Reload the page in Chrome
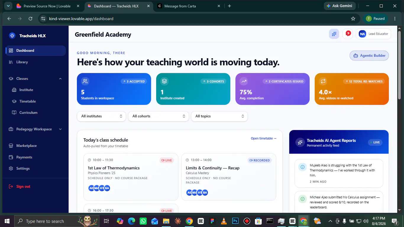 [30, 19]
